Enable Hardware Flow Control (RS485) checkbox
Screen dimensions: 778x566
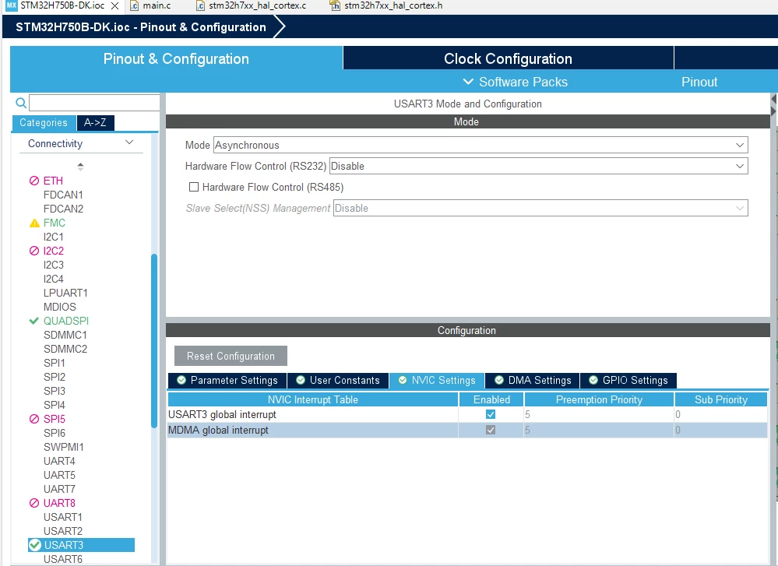pos(194,187)
